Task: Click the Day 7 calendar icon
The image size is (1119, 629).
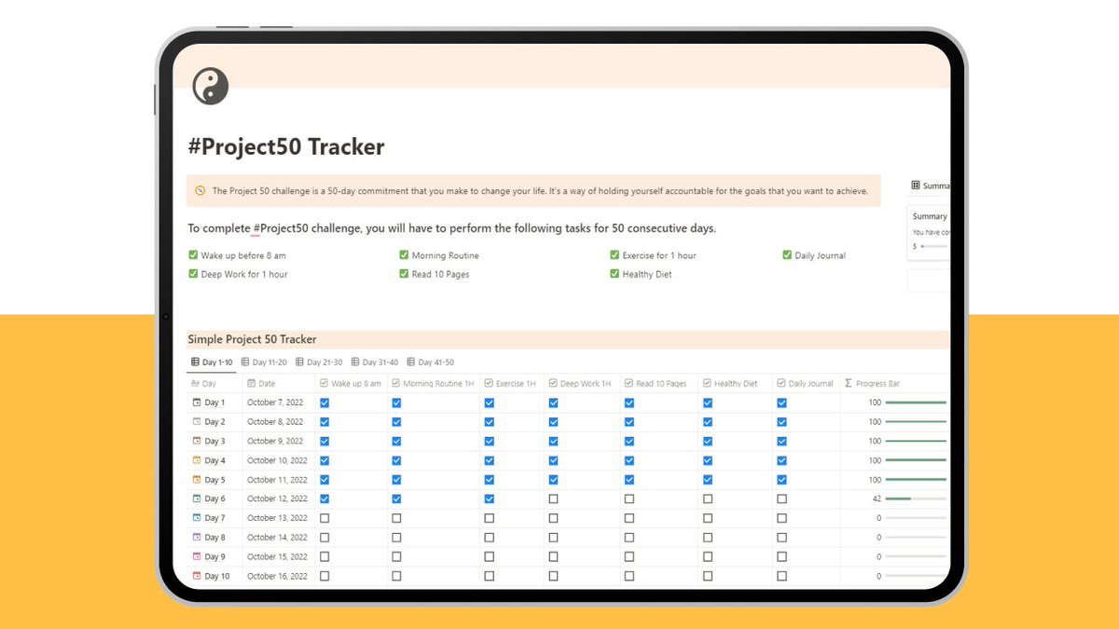Action: (197, 518)
